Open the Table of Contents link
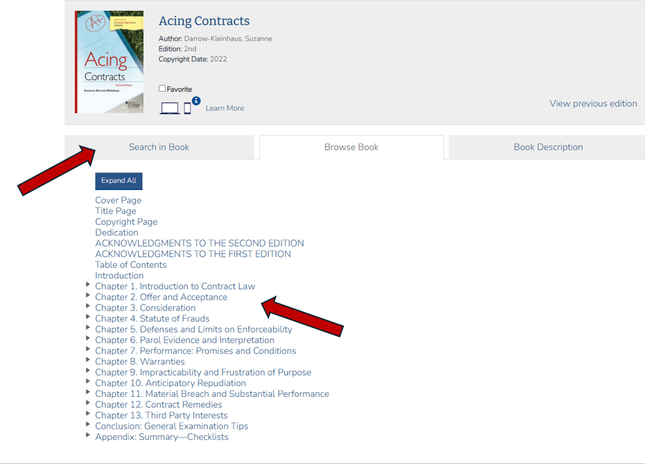This screenshot has width=645, height=464. tap(130, 265)
